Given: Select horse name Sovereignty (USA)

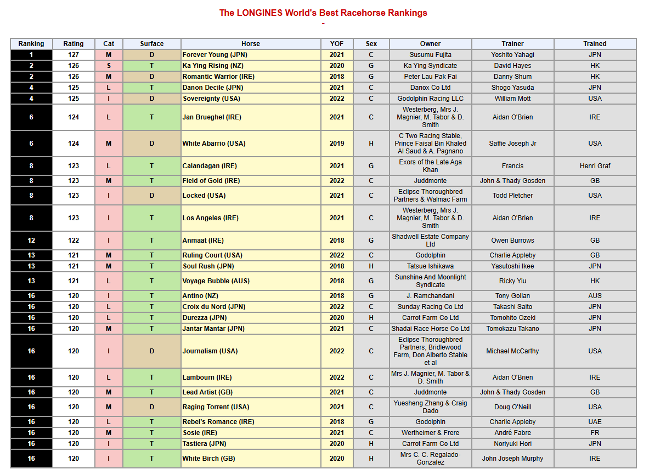Looking at the screenshot, I should (x=212, y=99).
